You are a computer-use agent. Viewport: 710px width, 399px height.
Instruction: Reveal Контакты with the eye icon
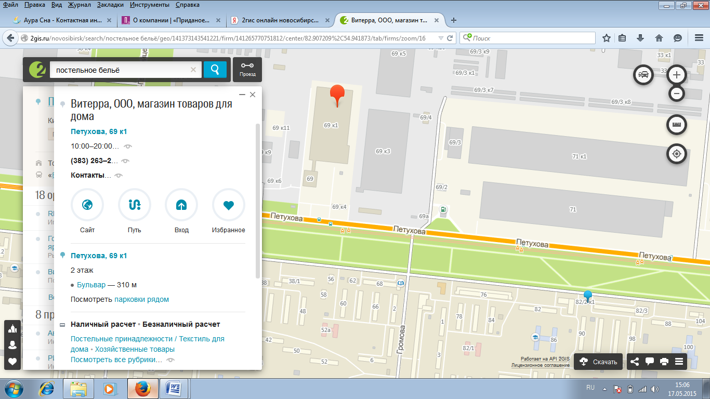coord(119,176)
